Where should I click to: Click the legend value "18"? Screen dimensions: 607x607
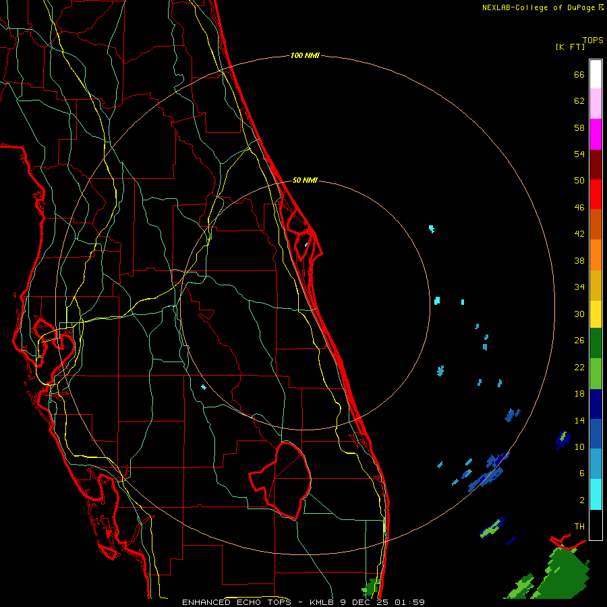[x=579, y=394]
